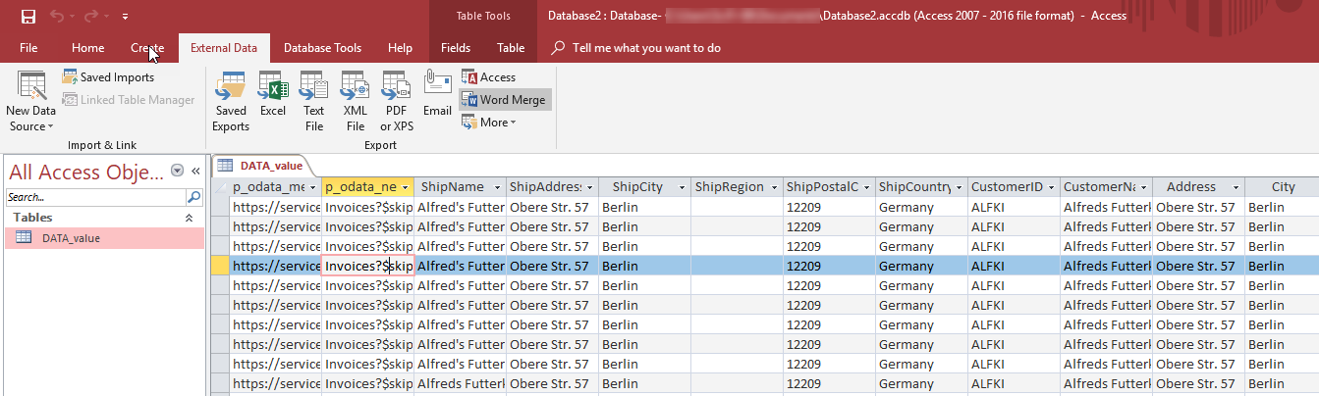This screenshot has height=396, width=1319.
Task: Click Word Merge button
Action: tap(505, 100)
